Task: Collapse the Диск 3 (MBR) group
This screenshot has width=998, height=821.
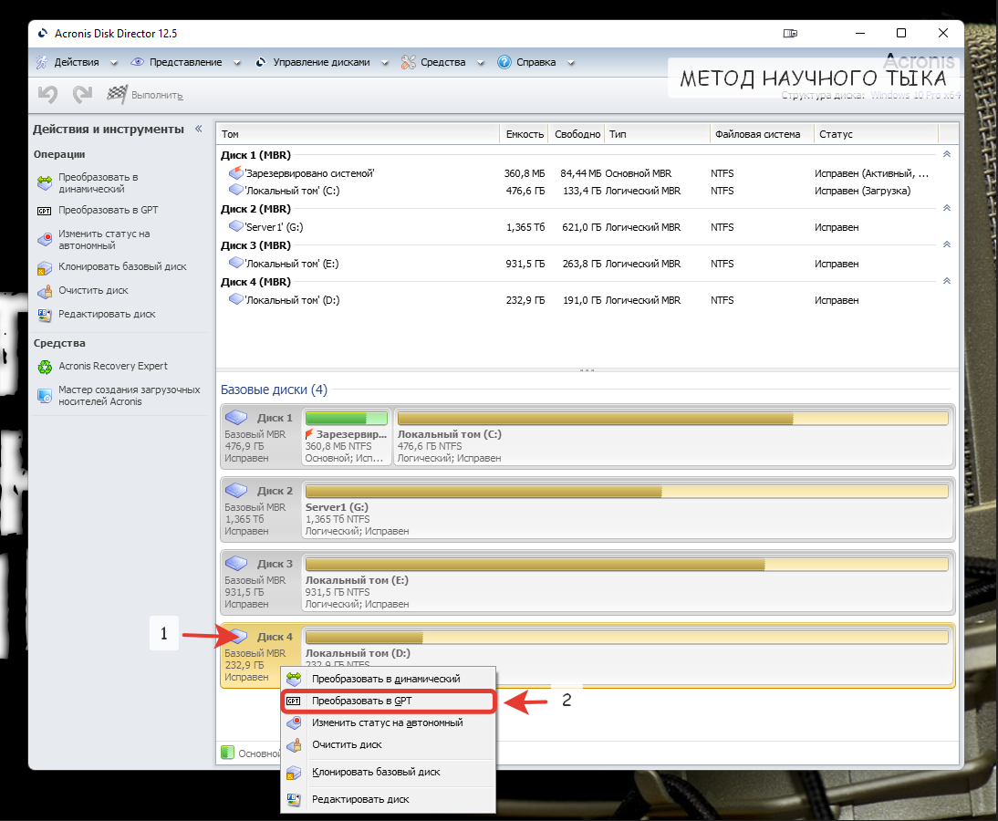Action: 946,245
